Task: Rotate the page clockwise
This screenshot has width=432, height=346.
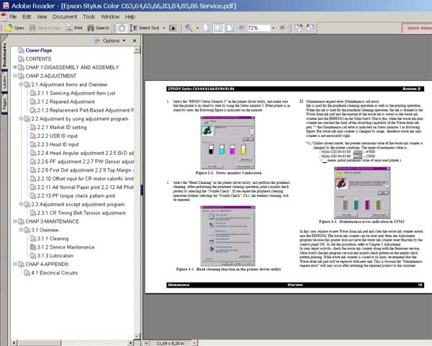Action: (x=298, y=27)
